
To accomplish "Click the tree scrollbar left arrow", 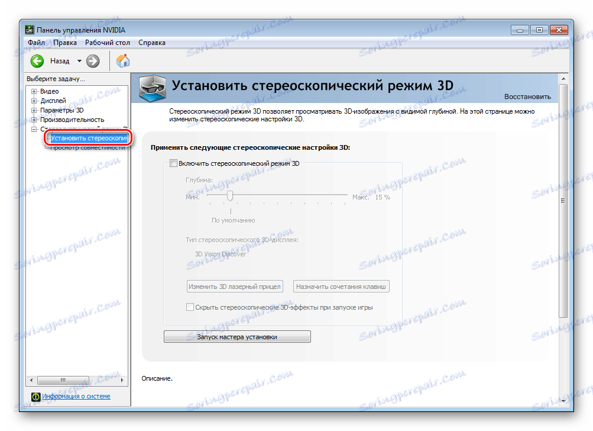I will pos(31,380).
